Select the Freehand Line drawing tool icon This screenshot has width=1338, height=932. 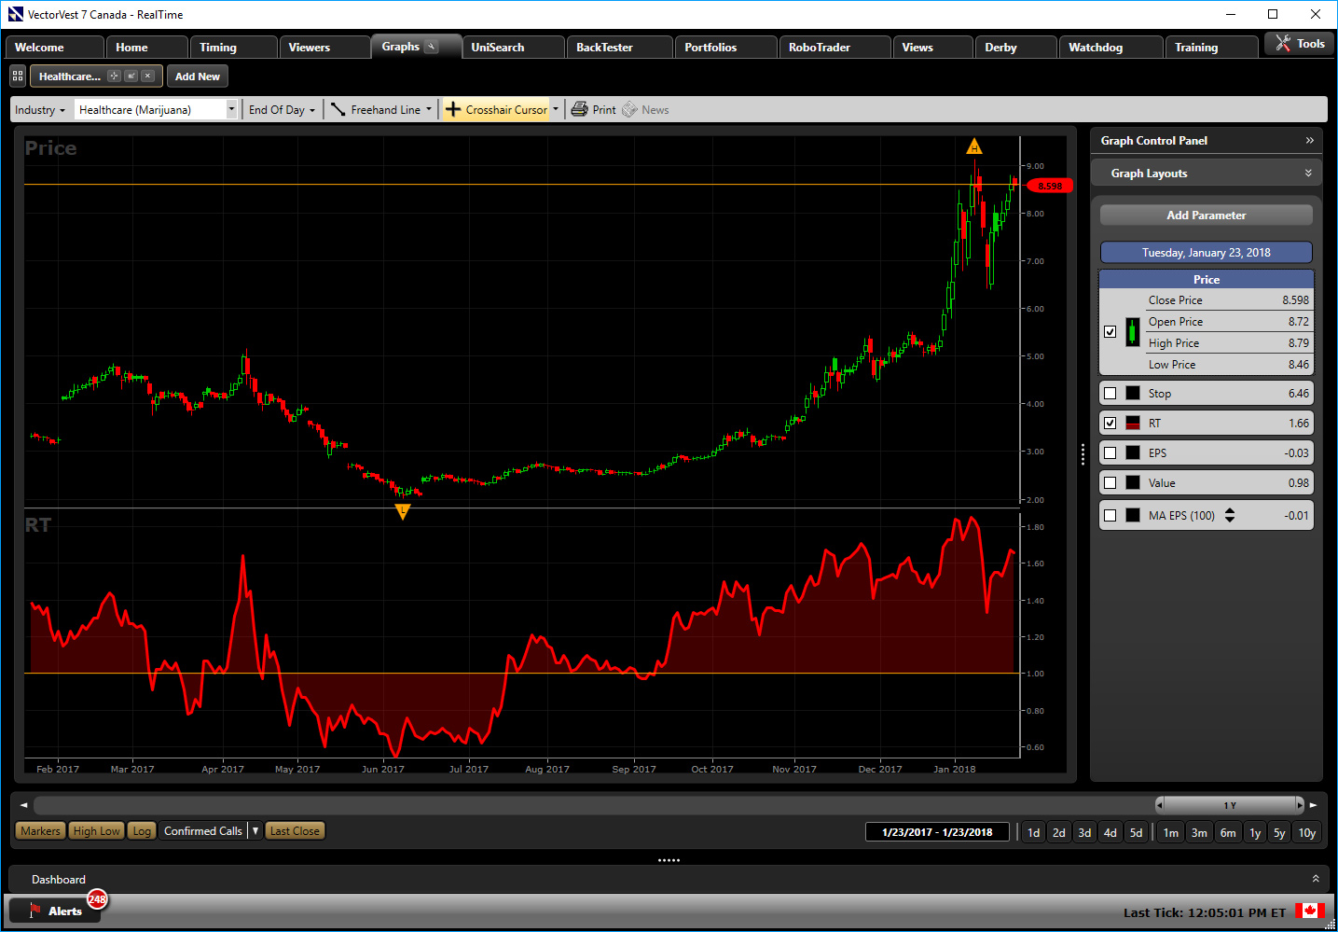(338, 110)
